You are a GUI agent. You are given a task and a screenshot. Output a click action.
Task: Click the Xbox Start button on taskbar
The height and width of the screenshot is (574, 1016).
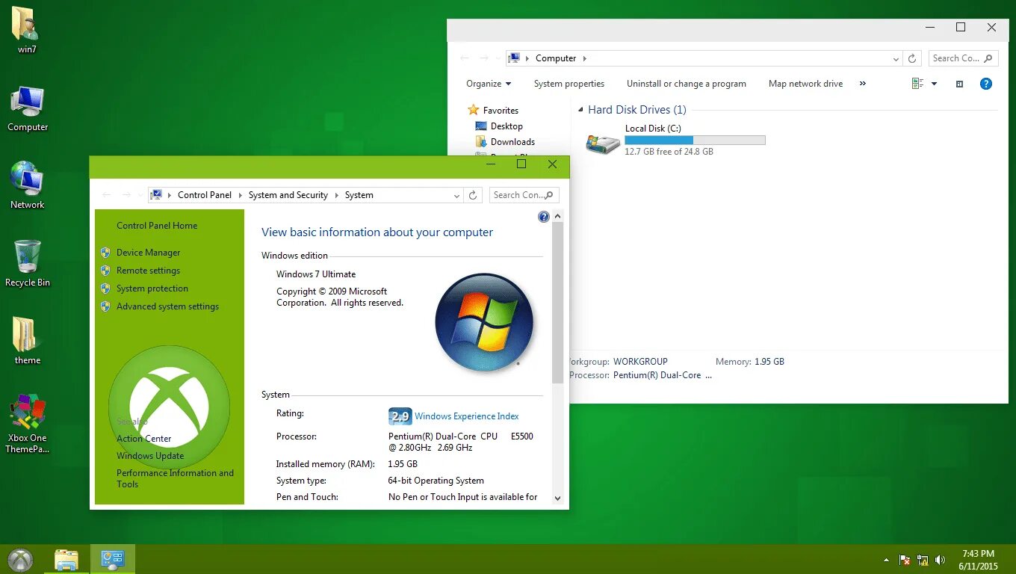(x=20, y=560)
